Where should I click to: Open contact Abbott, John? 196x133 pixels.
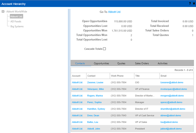pos(93,129)
